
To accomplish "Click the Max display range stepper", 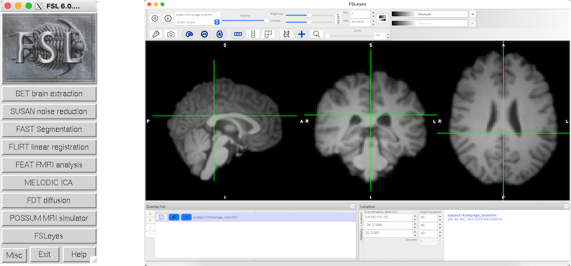I will [x=373, y=23].
